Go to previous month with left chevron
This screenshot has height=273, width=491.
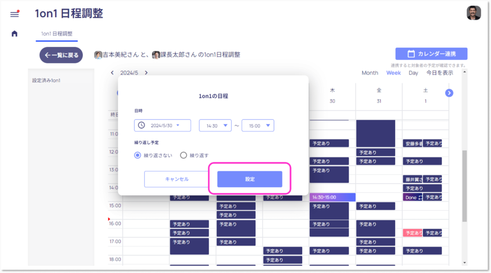pyautogui.click(x=112, y=73)
